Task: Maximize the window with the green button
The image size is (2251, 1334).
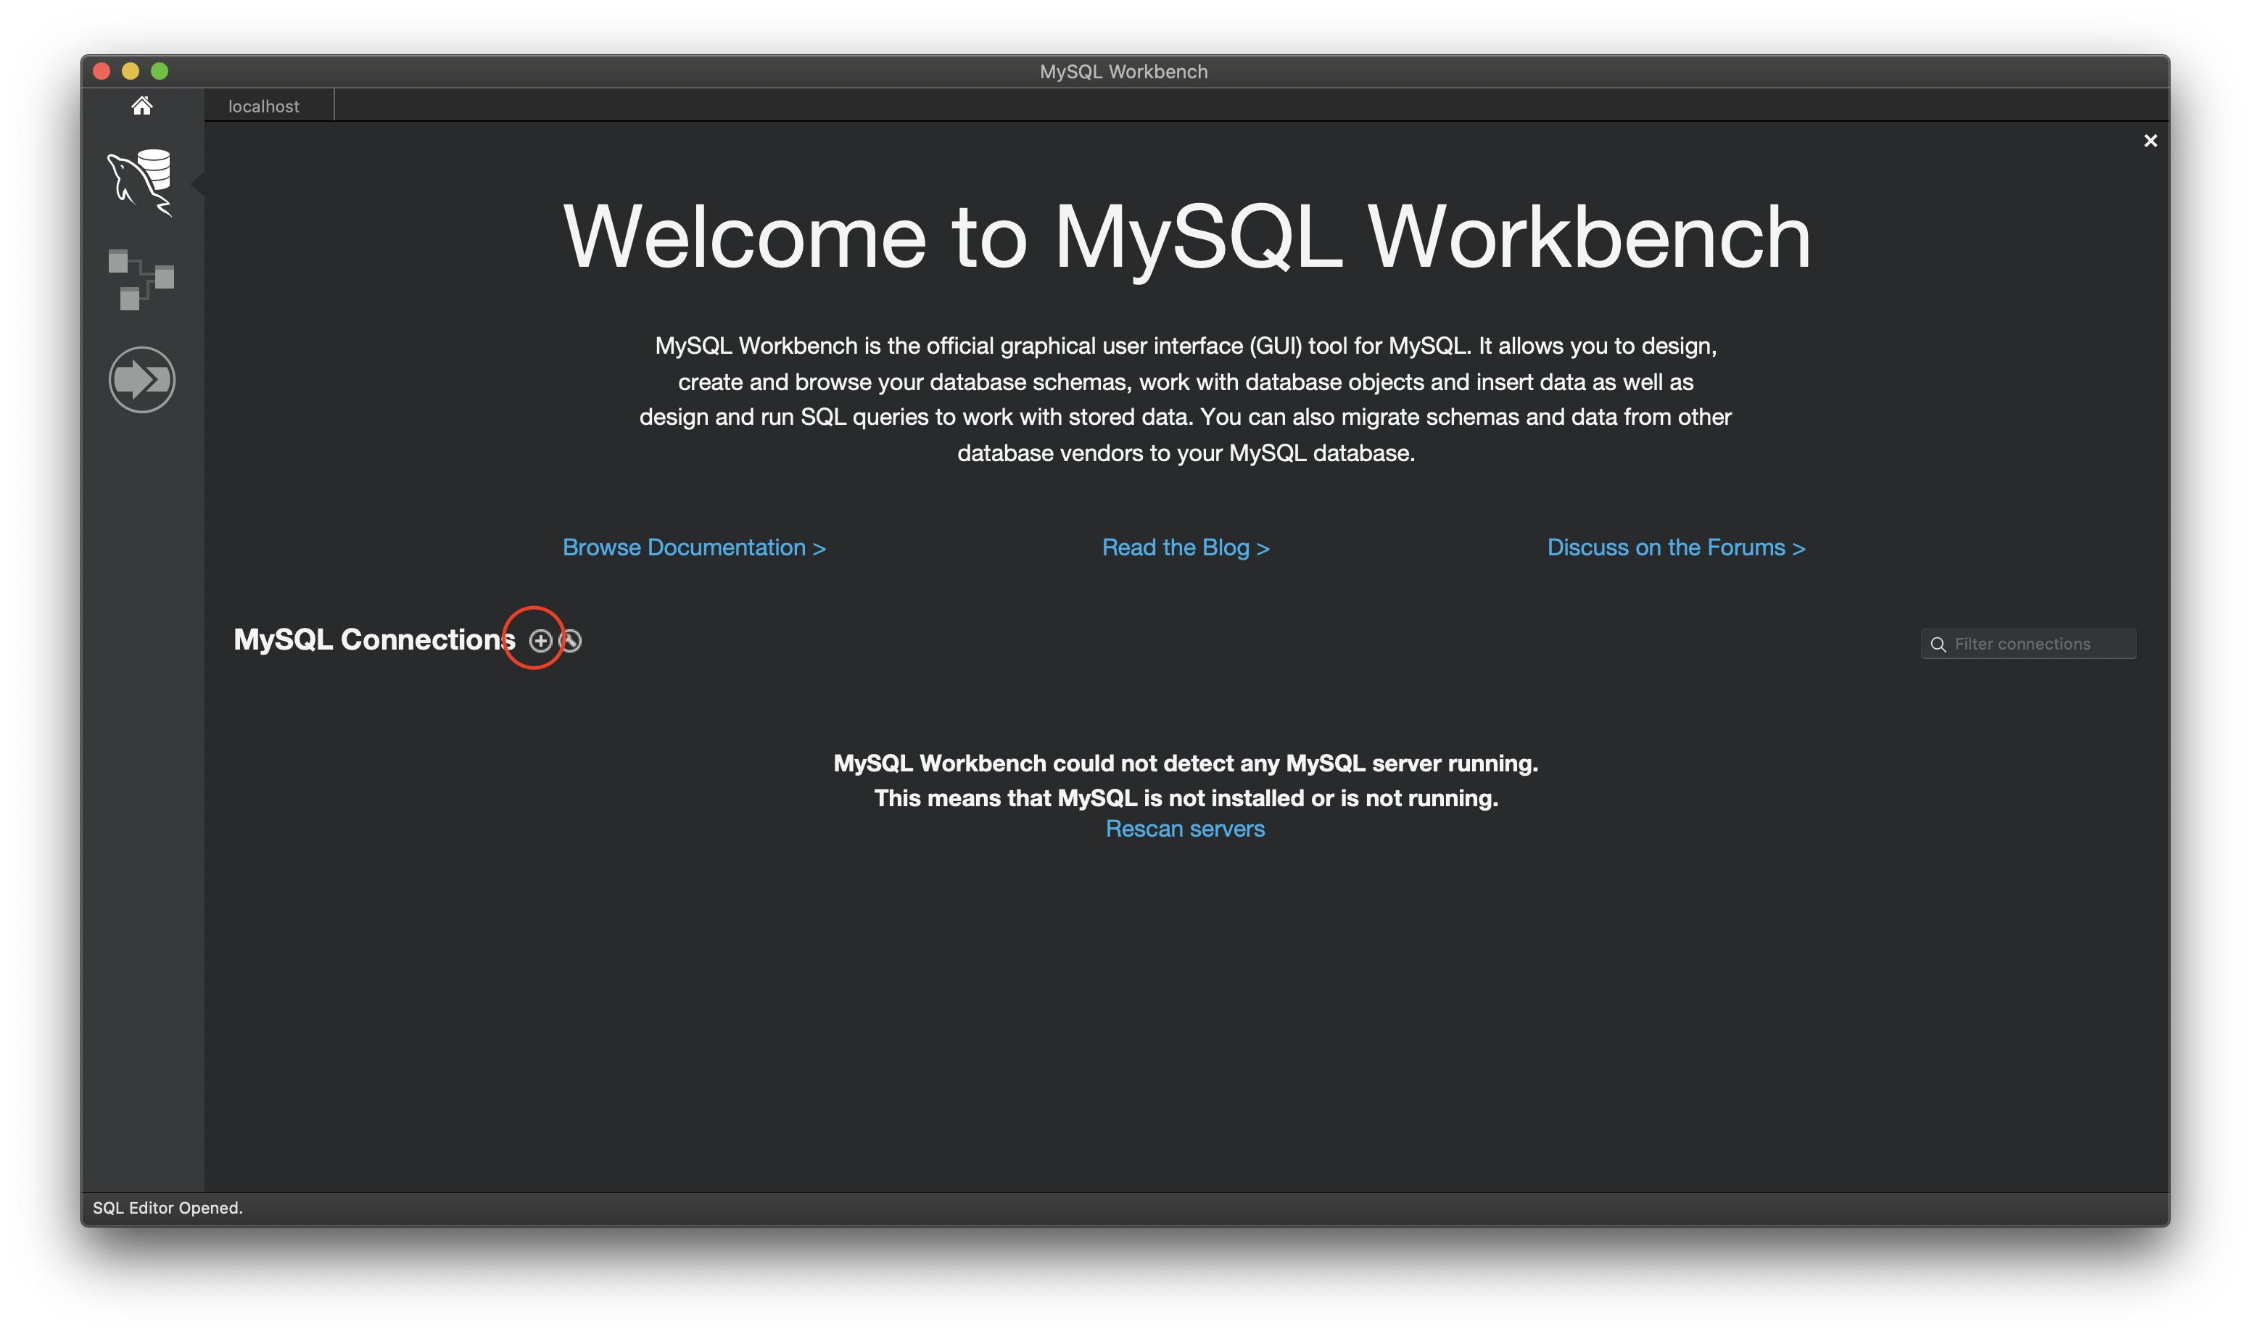Action: (160, 71)
